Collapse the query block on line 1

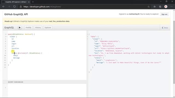[7, 34]
